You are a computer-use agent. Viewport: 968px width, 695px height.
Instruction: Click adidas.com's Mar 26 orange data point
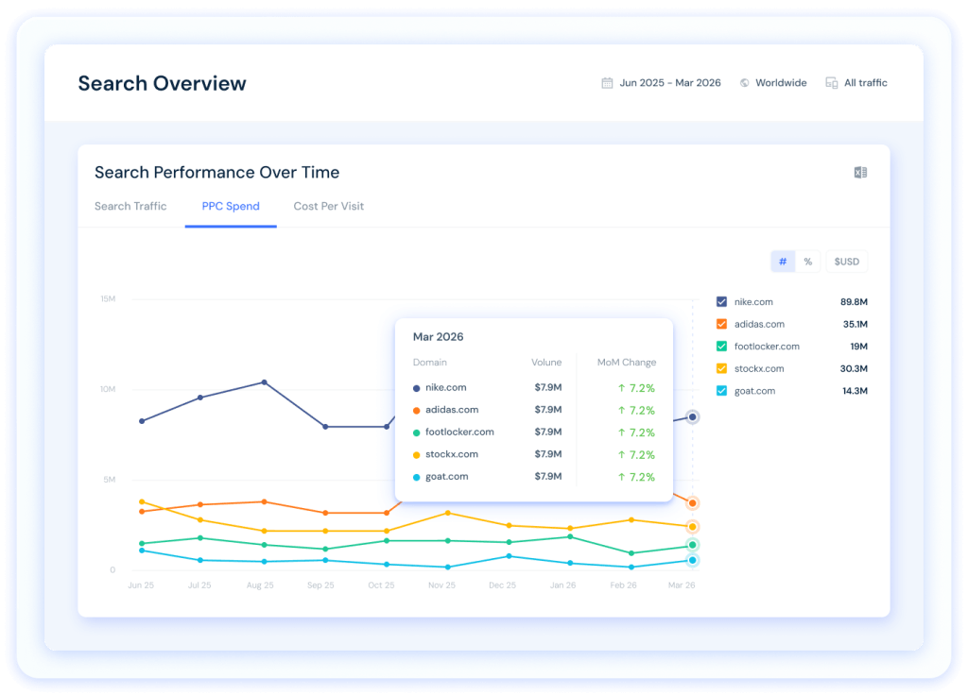(693, 503)
